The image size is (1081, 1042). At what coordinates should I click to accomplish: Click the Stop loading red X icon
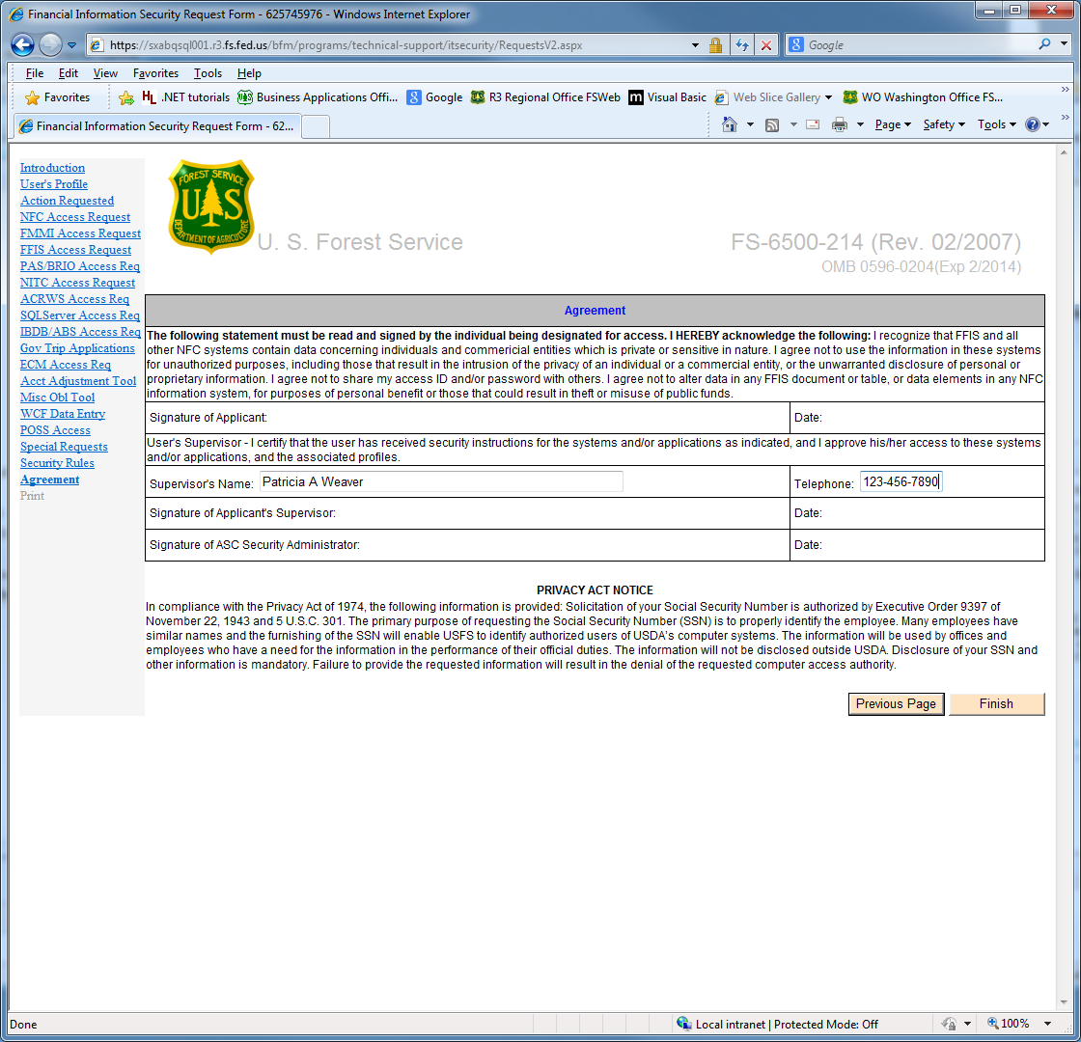click(x=766, y=45)
